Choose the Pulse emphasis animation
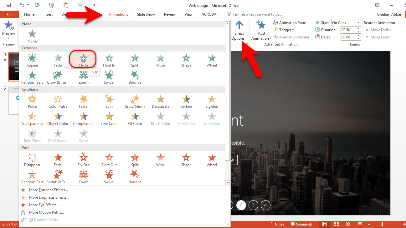This screenshot has width=406, height=228. click(32, 102)
